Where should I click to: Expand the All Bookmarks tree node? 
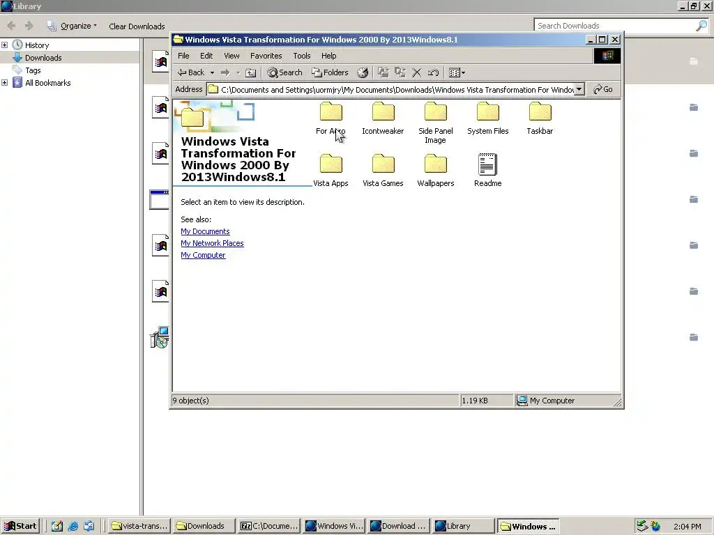coord(5,83)
